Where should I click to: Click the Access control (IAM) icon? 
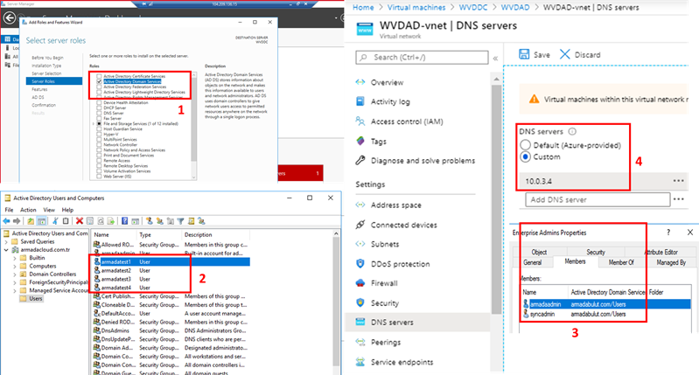(360, 122)
